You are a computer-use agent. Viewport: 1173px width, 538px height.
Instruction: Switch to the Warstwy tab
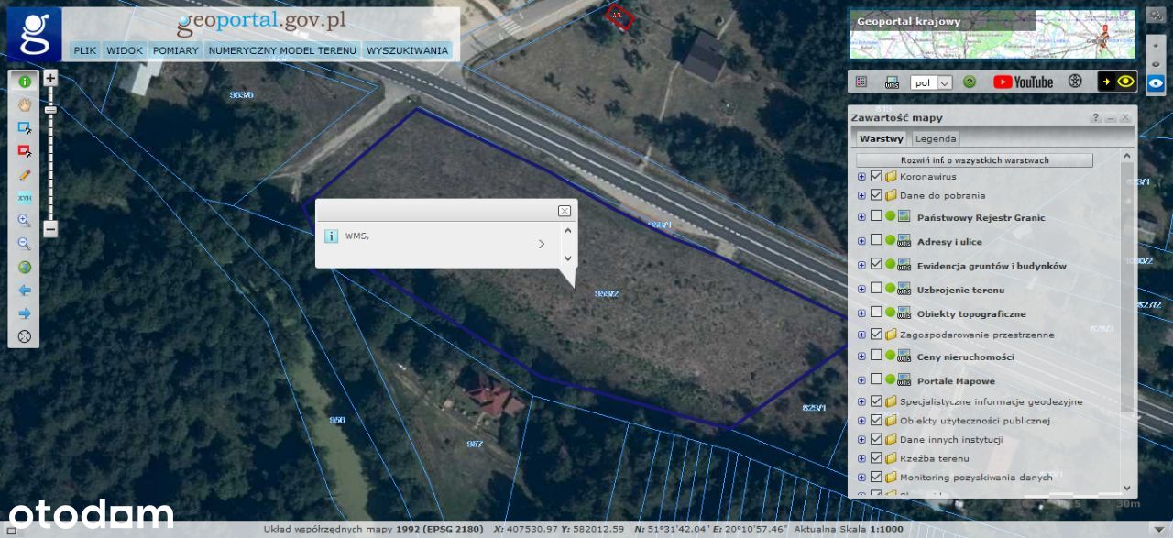point(882,139)
